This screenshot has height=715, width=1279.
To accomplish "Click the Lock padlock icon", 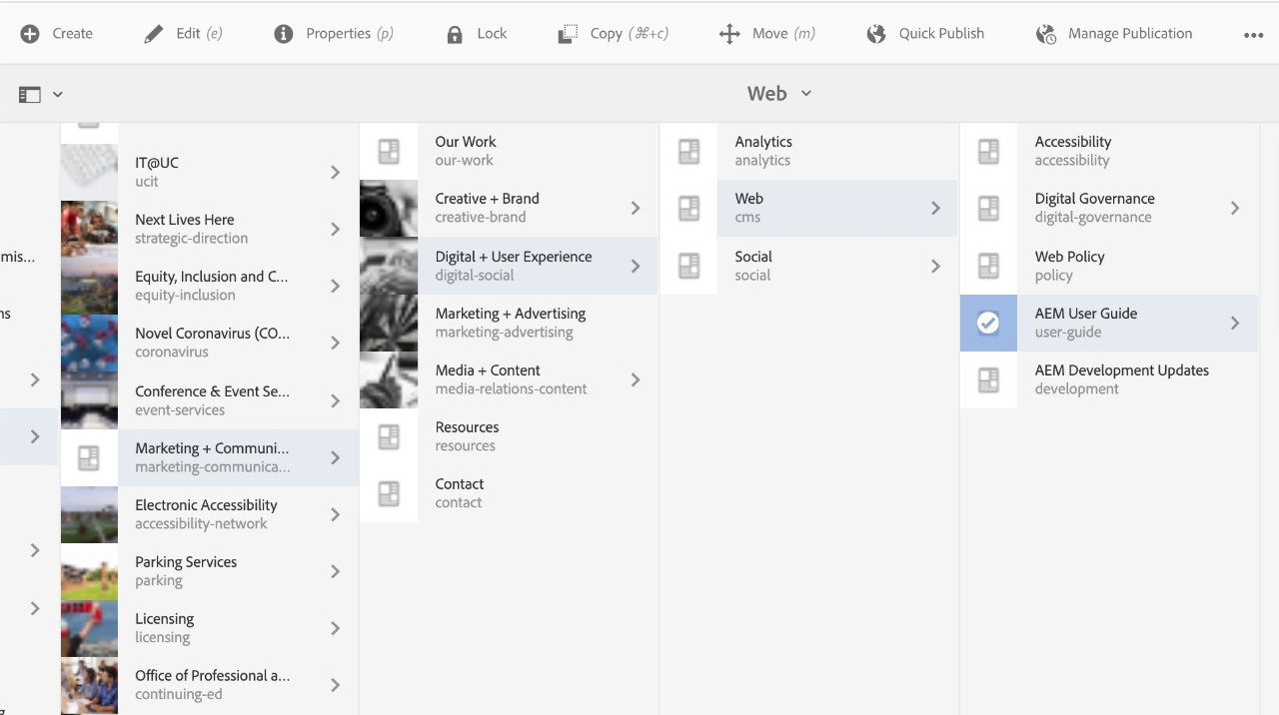I will point(455,34).
